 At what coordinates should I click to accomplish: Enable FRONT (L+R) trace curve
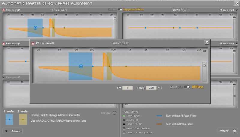click(x=124, y=116)
